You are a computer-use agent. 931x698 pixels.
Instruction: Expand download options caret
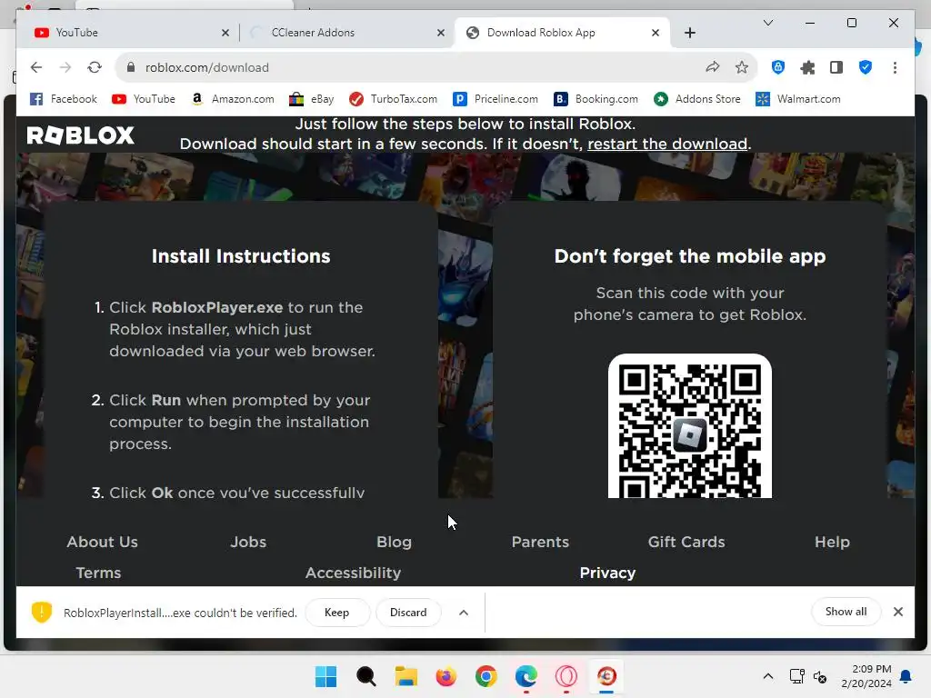464,613
